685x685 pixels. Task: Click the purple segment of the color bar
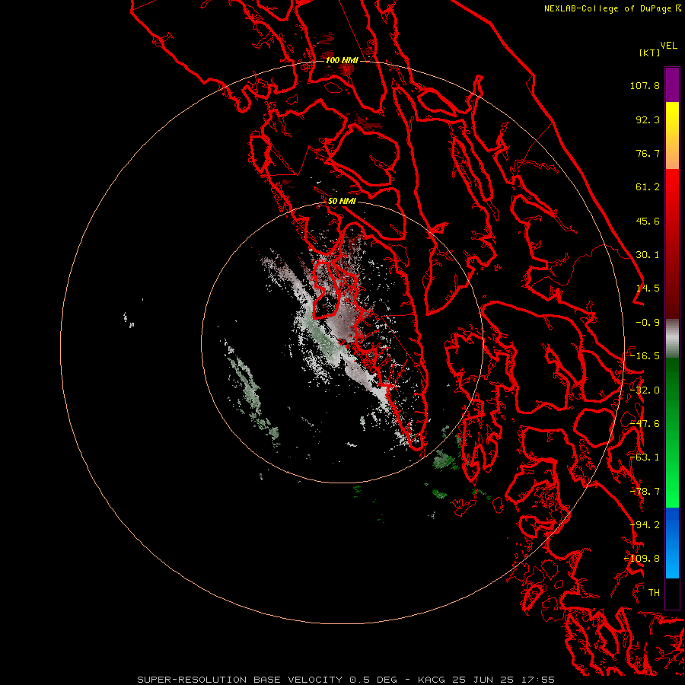(672, 85)
